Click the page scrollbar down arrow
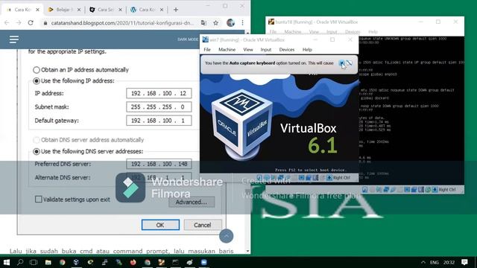477x268 pixels. point(247,252)
